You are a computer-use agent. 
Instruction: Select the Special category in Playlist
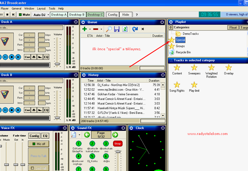pos(180,40)
